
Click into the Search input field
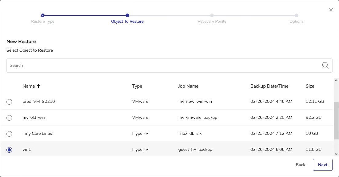[x=163, y=65]
